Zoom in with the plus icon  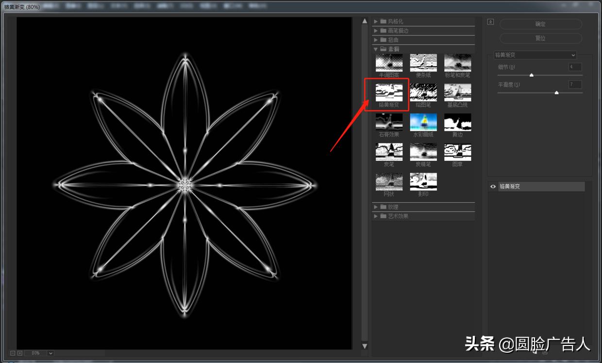tap(20, 353)
